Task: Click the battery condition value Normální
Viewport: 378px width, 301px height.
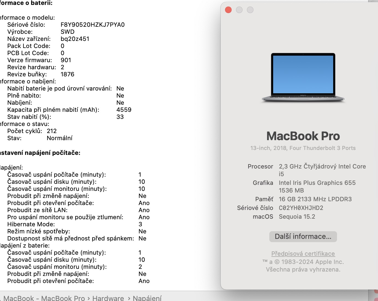Action: pyautogui.click(x=60, y=138)
